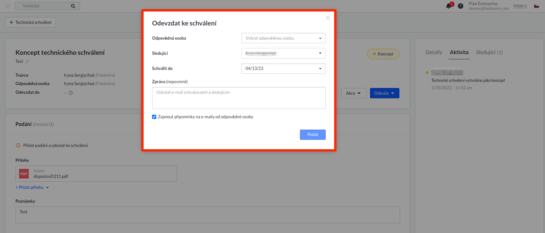Expand the Akce dropdown

[x=354, y=93]
